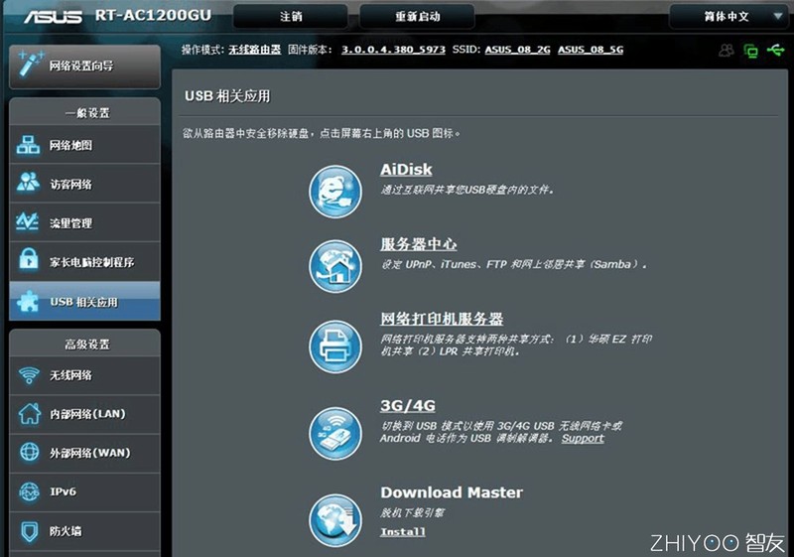The image size is (794, 557).
Task: Click the green USB status icon
Action: [x=776, y=50]
